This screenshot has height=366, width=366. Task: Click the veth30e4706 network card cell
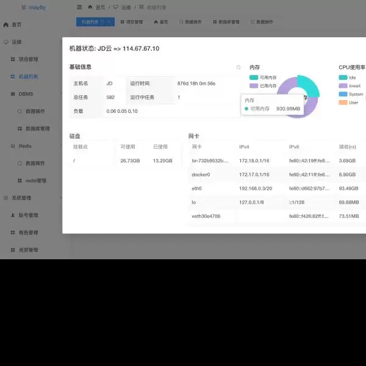coord(206,216)
